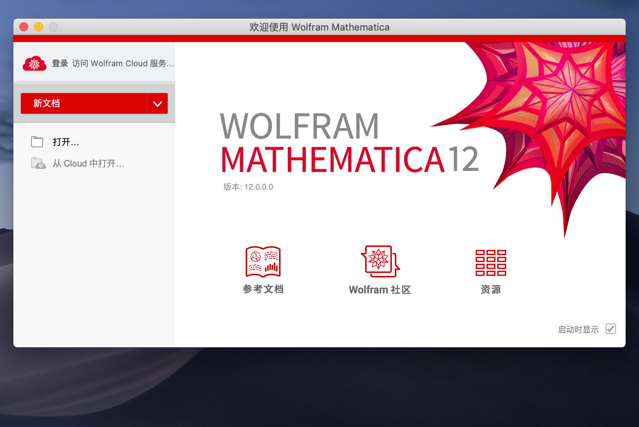This screenshot has height=427, width=639.
Task: Click the 访问 Wolfram Cloud 服务 text
Action: pos(123,63)
